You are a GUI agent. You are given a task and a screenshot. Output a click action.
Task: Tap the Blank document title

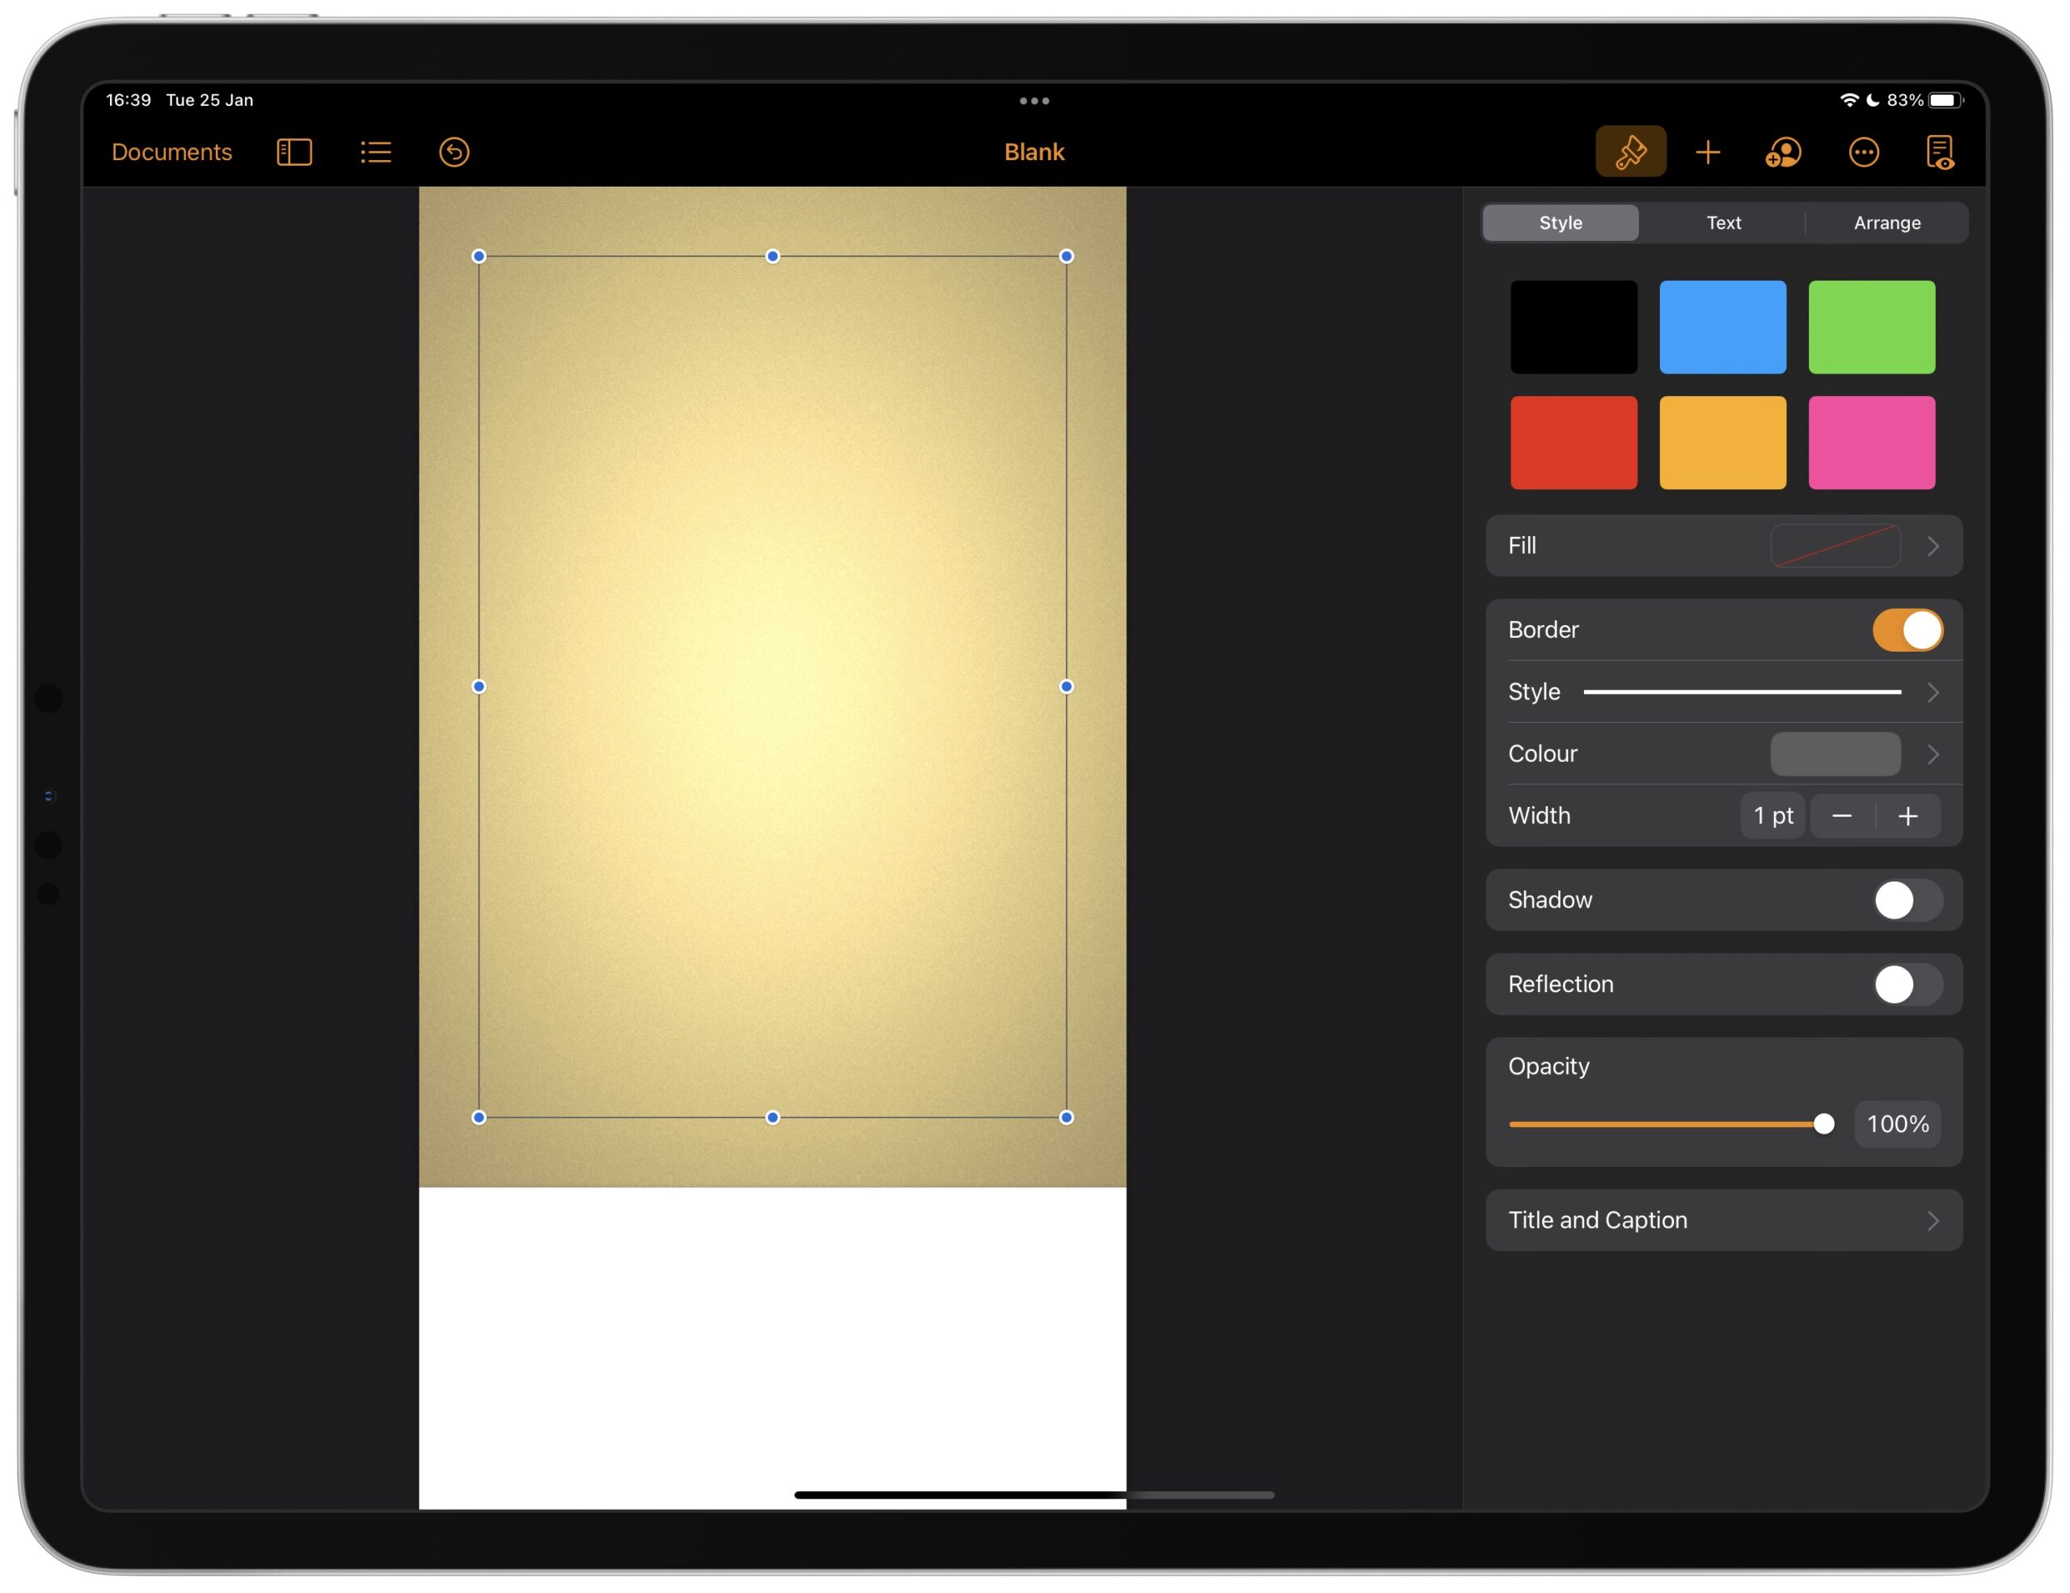(1034, 152)
